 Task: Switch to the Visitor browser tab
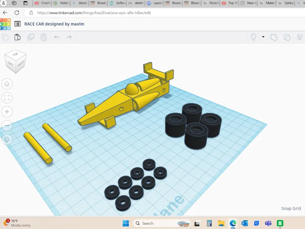click(x=61, y=3)
